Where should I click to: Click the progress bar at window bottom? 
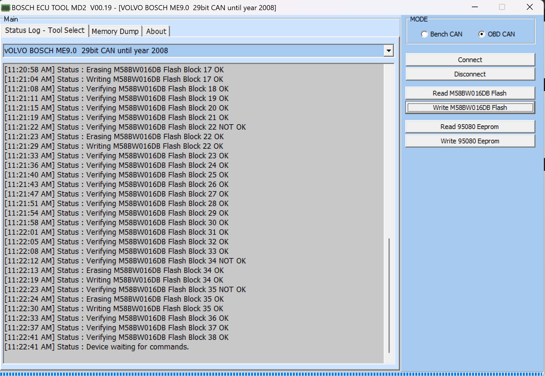pyautogui.click(x=272, y=374)
